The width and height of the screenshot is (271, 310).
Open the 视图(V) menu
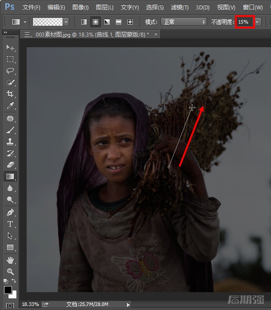tap(226, 7)
